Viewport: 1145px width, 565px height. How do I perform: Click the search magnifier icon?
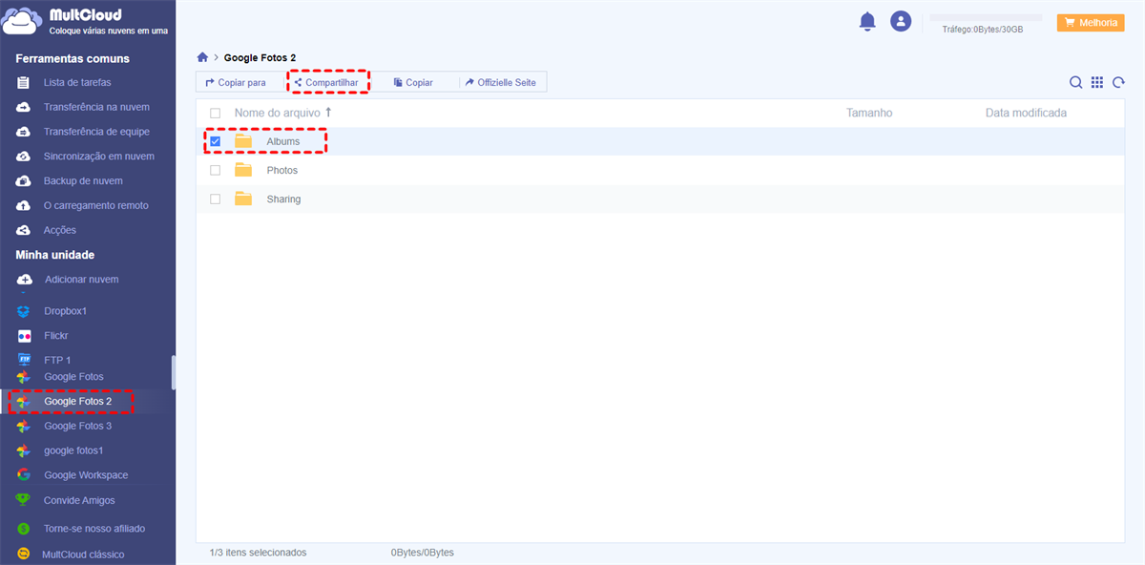[1075, 83]
